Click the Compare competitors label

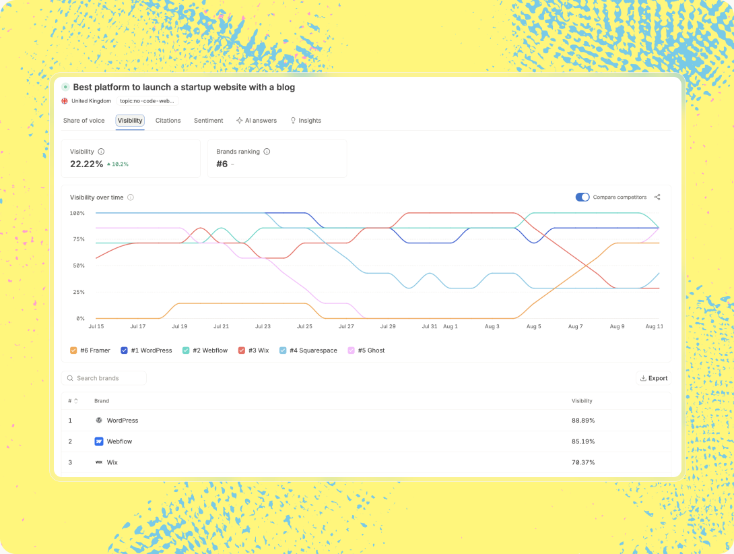pos(620,197)
